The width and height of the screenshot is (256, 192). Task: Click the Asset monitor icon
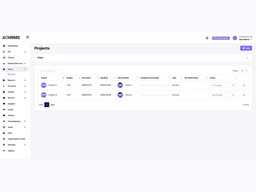tap(4, 127)
